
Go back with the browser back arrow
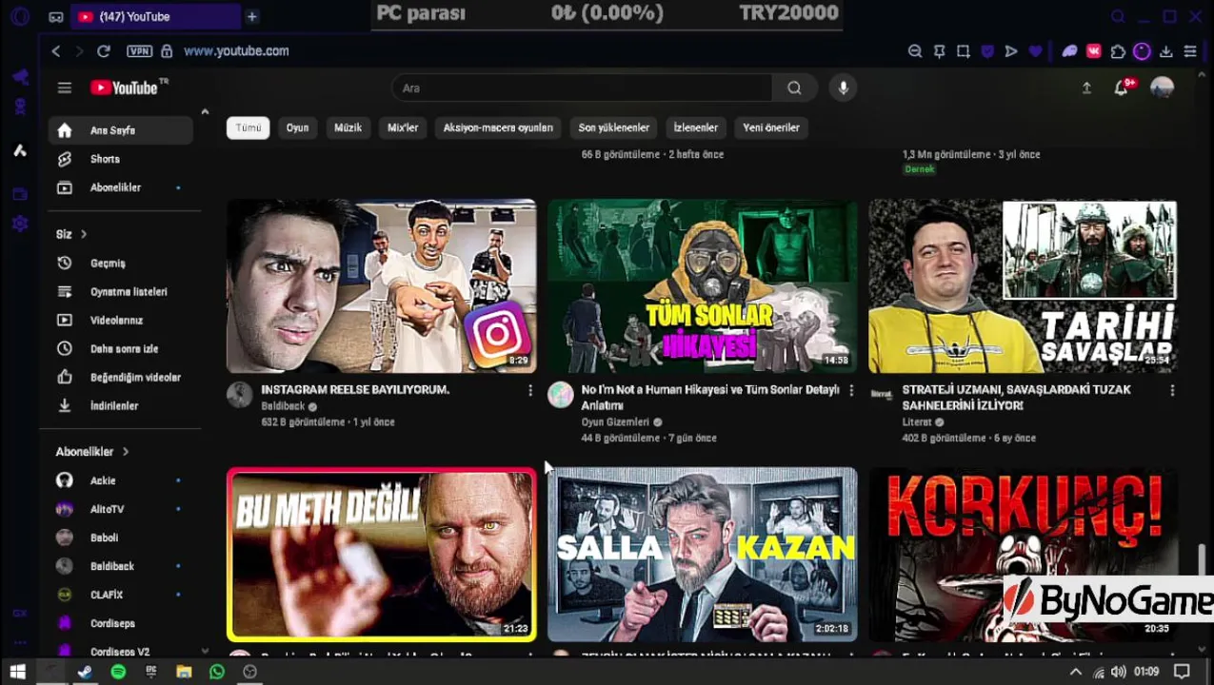point(56,51)
